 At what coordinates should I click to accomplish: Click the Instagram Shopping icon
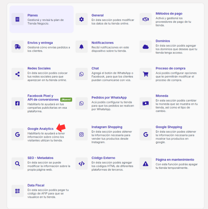[82, 134]
